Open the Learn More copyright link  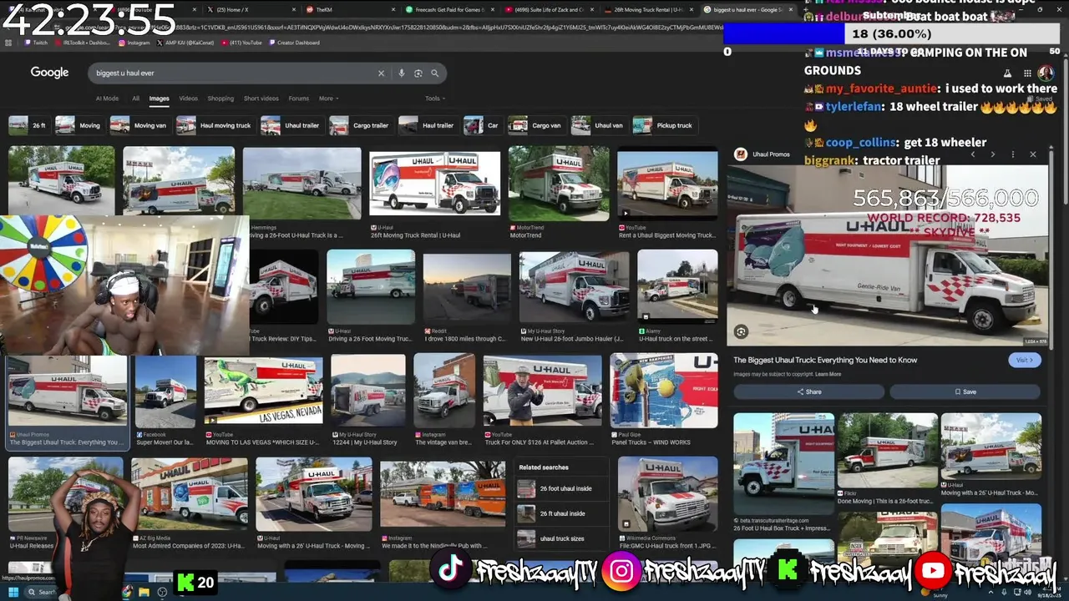click(828, 374)
